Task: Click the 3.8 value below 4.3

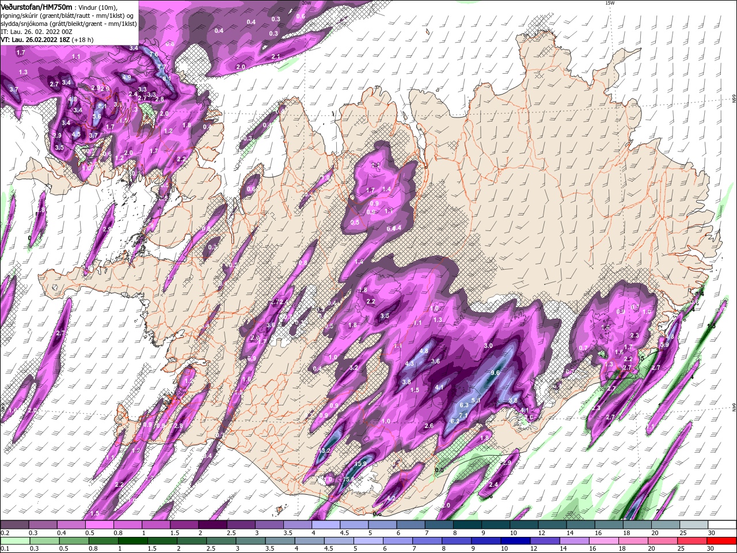Action: coord(406,382)
